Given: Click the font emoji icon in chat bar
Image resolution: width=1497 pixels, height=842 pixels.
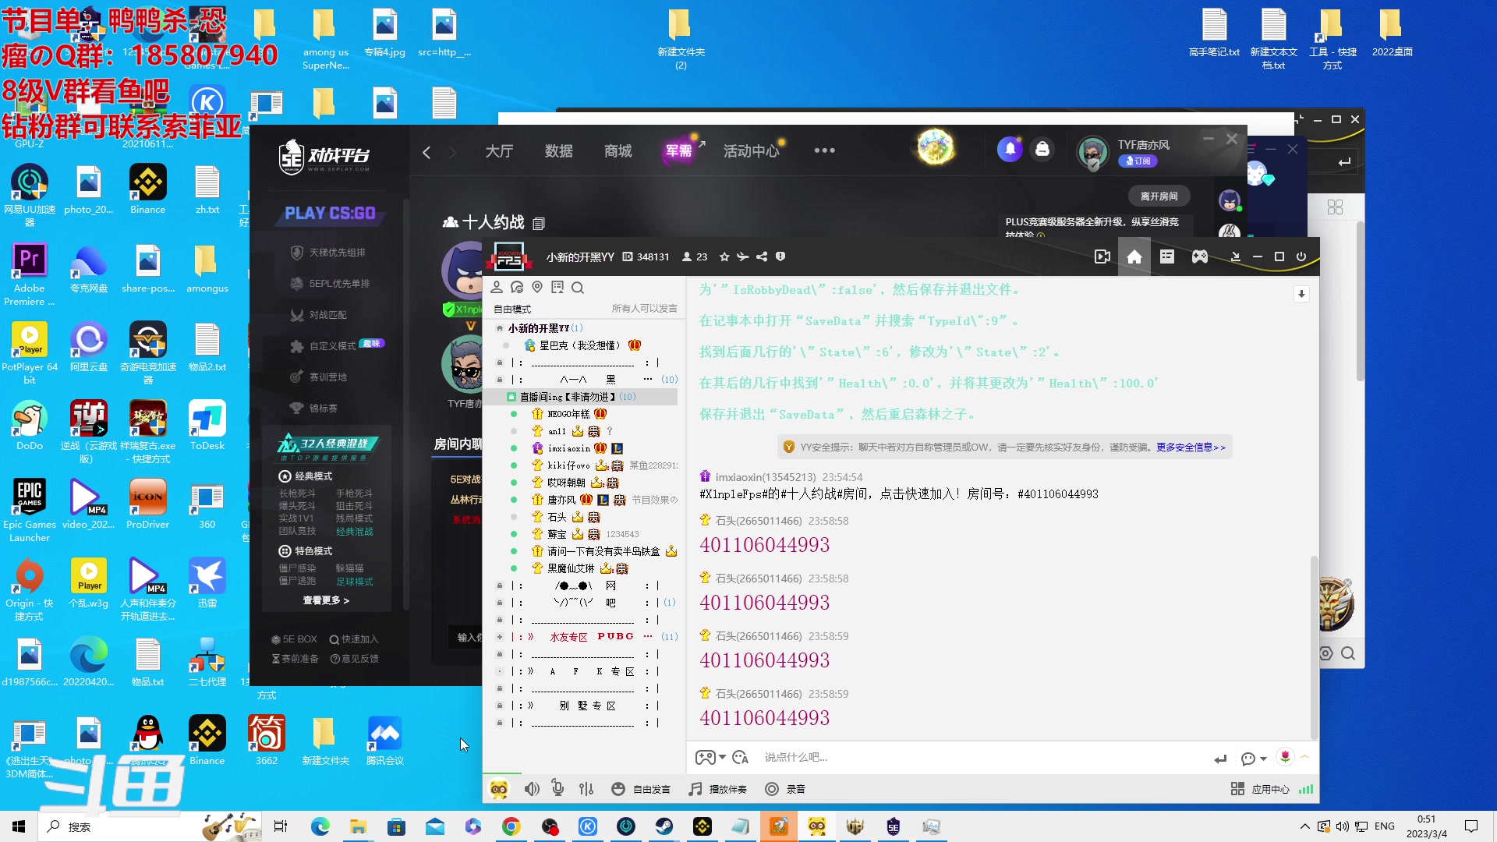Looking at the screenshot, I should (741, 757).
